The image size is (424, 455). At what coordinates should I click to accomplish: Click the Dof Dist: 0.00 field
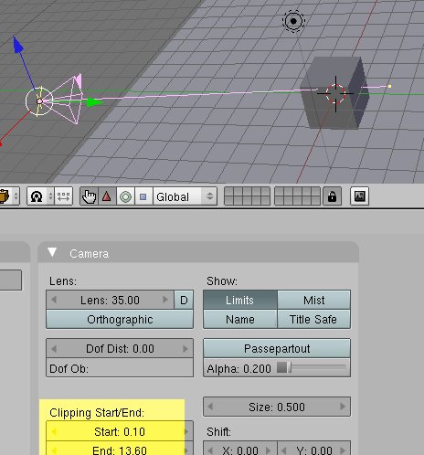120,348
